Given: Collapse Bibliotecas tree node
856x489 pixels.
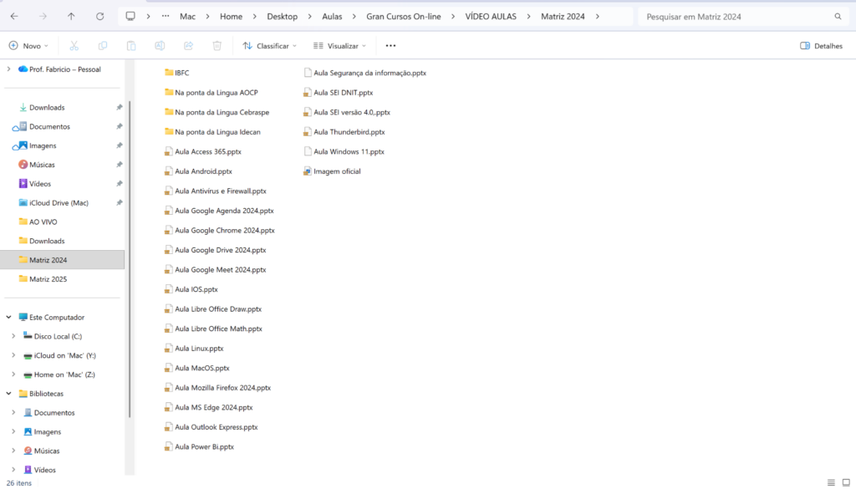Looking at the screenshot, I should 8,394.
